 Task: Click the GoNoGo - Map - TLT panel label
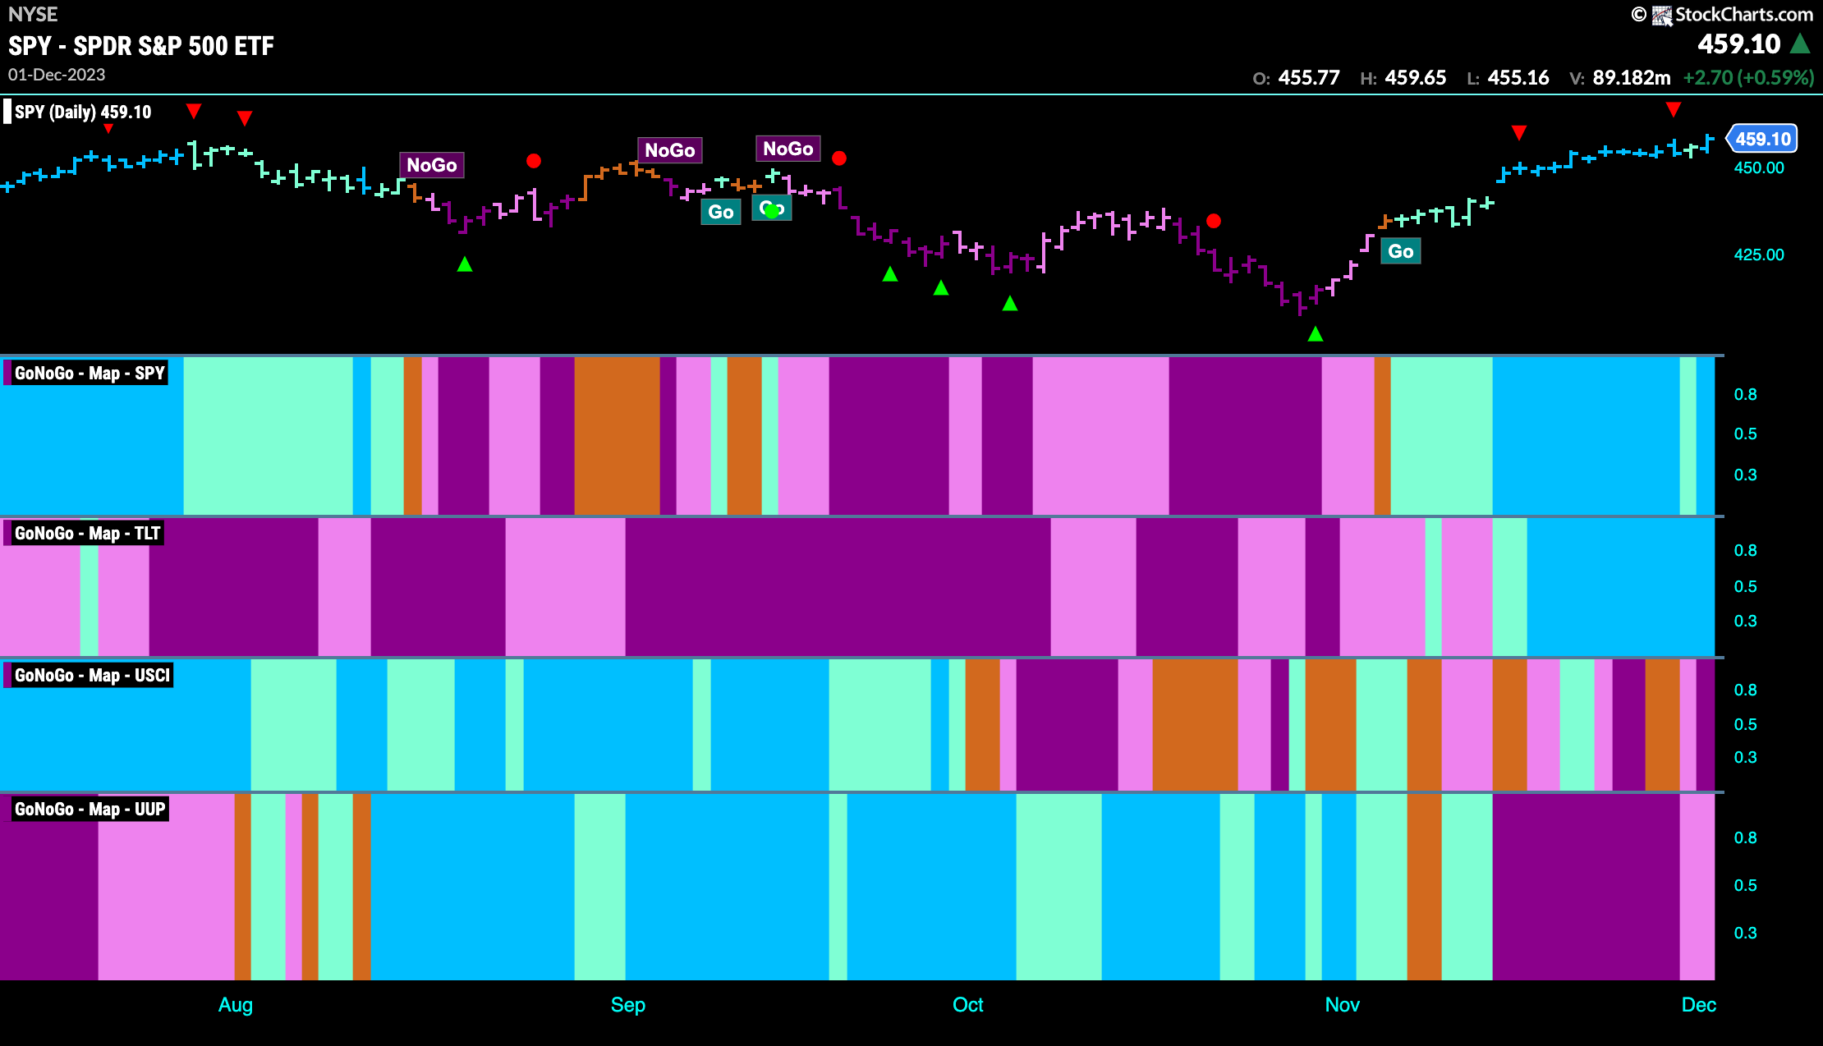coord(87,534)
